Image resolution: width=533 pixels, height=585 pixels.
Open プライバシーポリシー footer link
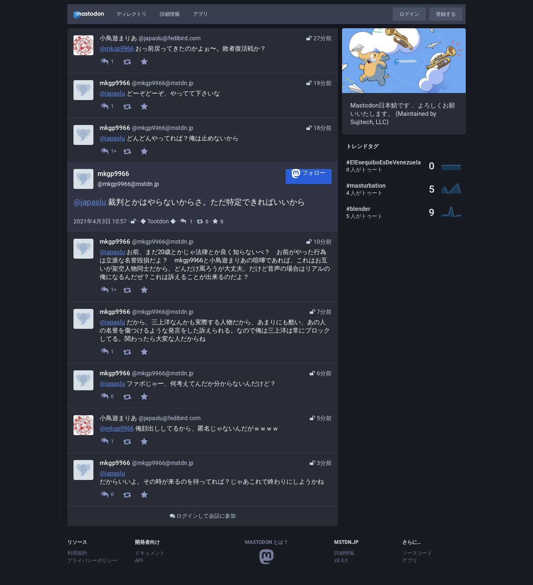click(92, 561)
